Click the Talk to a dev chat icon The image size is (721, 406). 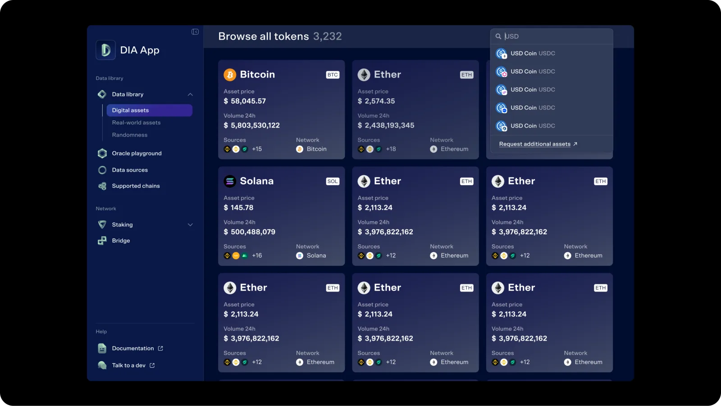click(102, 365)
